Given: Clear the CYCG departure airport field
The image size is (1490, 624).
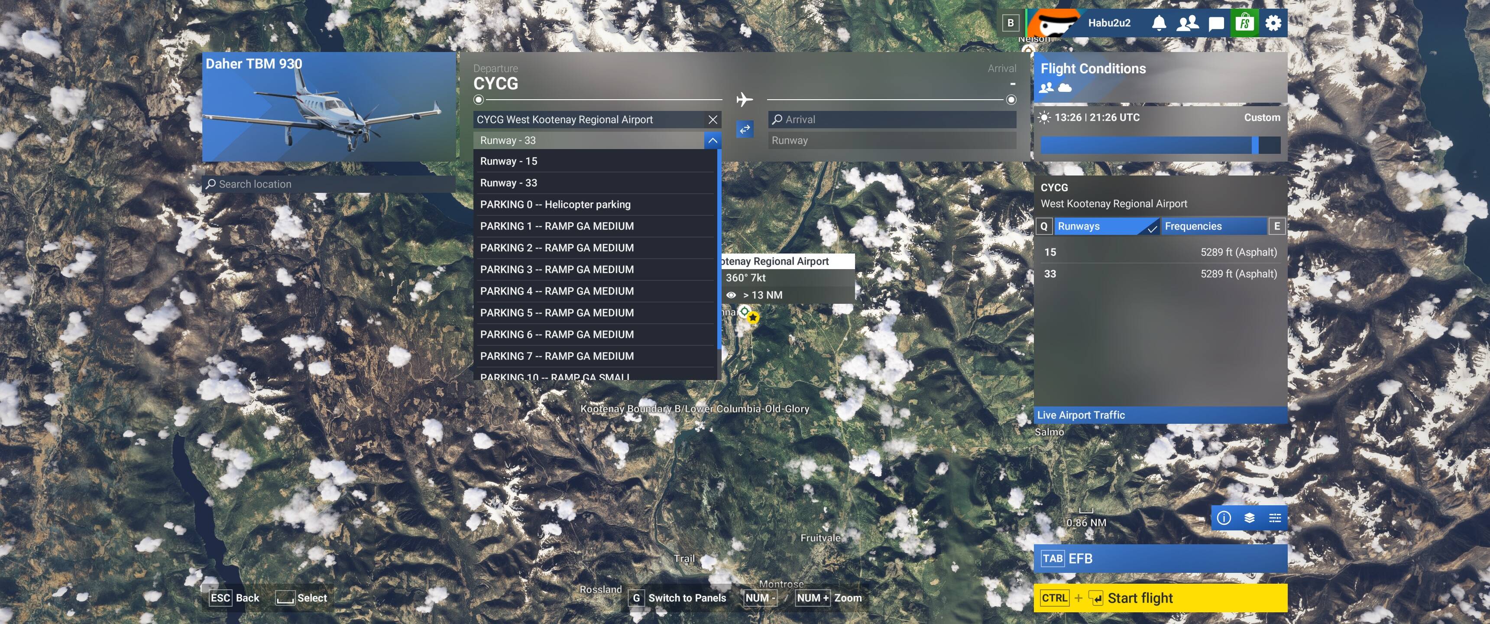Looking at the screenshot, I should pyautogui.click(x=713, y=120).
